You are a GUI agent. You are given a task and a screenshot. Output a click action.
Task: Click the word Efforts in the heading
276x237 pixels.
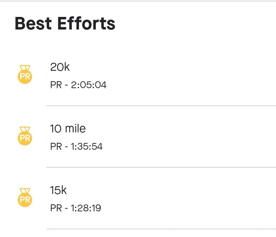[x=86, y=23]
